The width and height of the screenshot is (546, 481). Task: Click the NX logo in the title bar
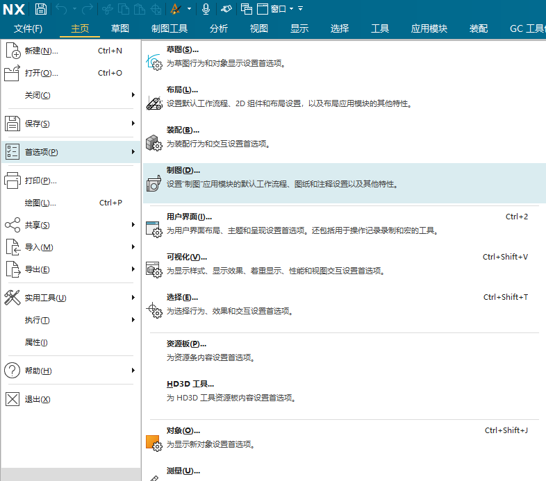(14, 9)
